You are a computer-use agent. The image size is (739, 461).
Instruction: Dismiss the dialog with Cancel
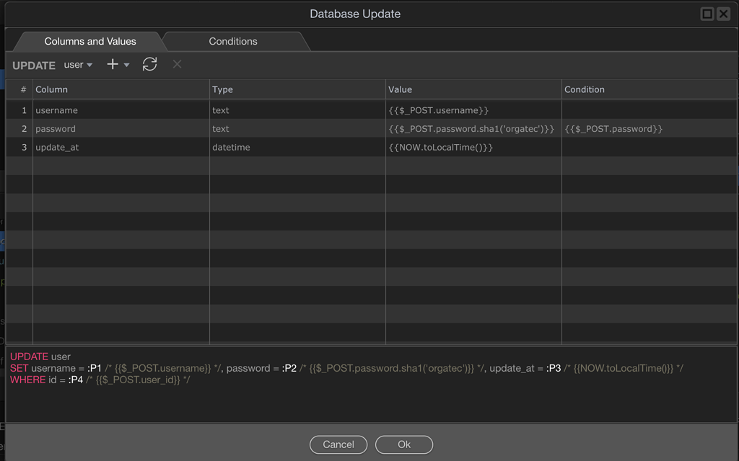[338, 444]
